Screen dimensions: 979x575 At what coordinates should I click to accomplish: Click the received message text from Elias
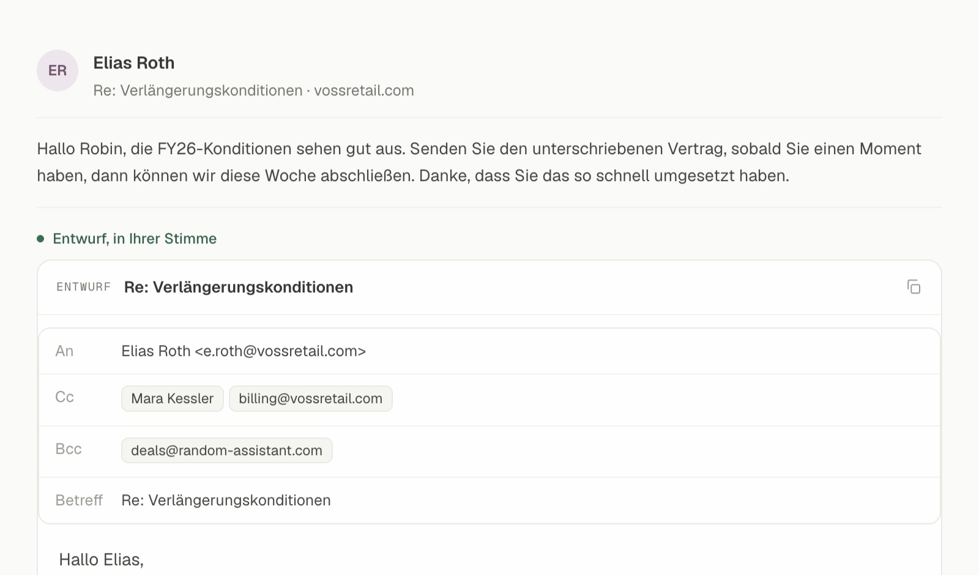pos(479,162)
